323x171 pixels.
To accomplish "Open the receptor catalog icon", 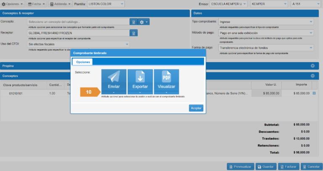I will point(133,33).
